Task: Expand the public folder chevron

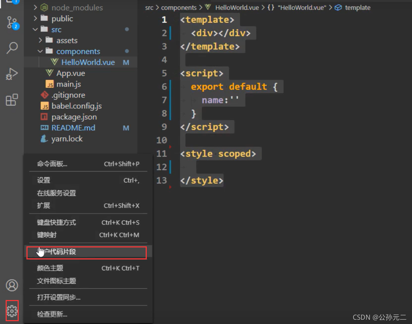Action: point(35,18)
